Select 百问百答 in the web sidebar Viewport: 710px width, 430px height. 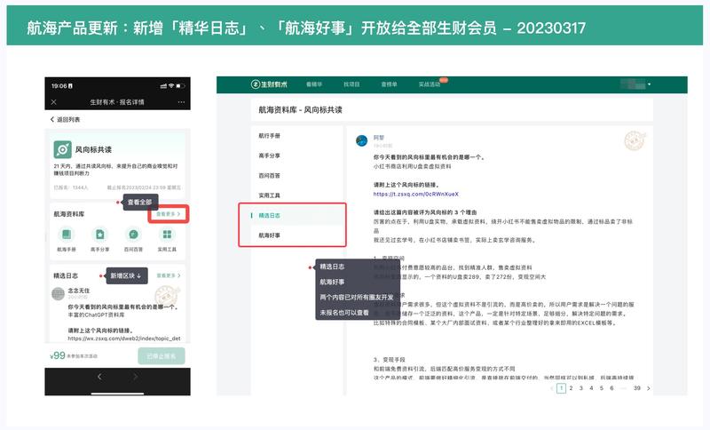coord(270,175)
